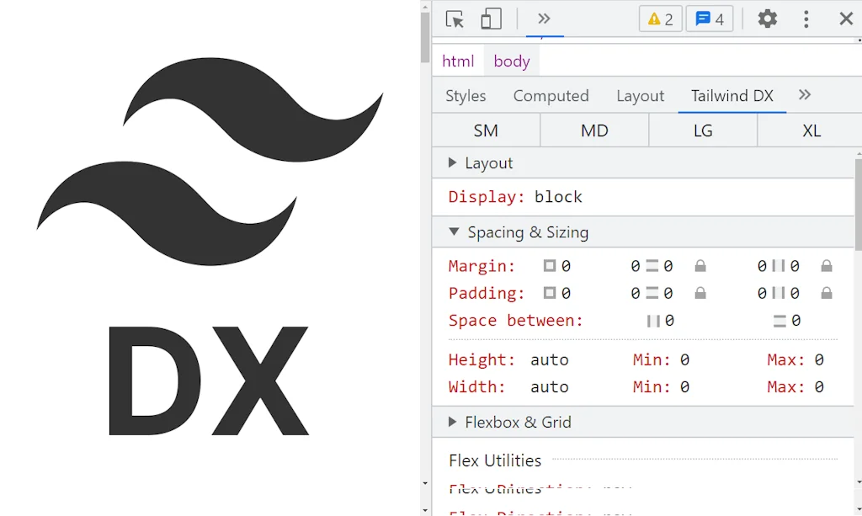Switch to the Computed tab
Viewport: 862px width, 516px height.
coord(551,96)
